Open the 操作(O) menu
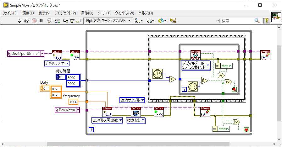 87,13
